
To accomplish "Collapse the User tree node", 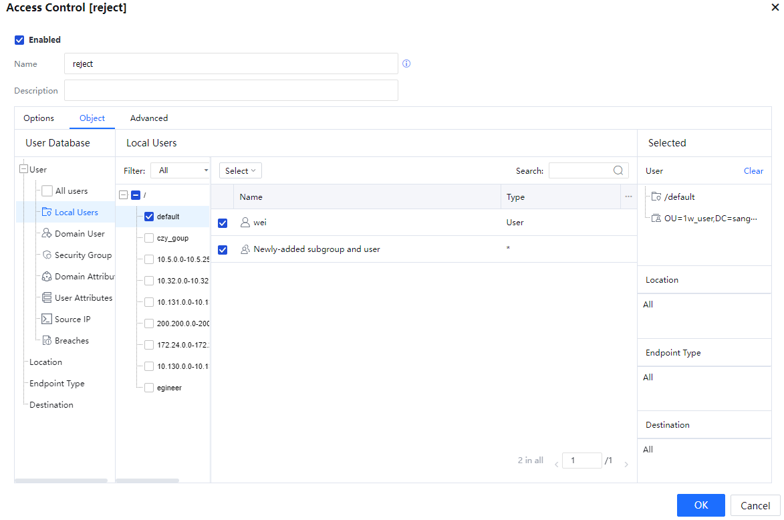I will tap(24, 170).
